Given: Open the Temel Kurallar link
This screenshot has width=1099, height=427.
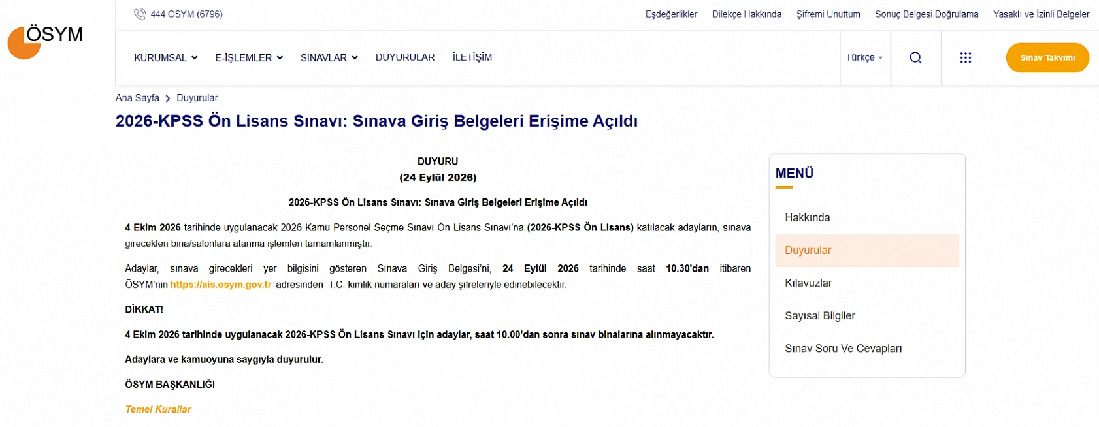Looking at the screenshot, I should point(158,409).
